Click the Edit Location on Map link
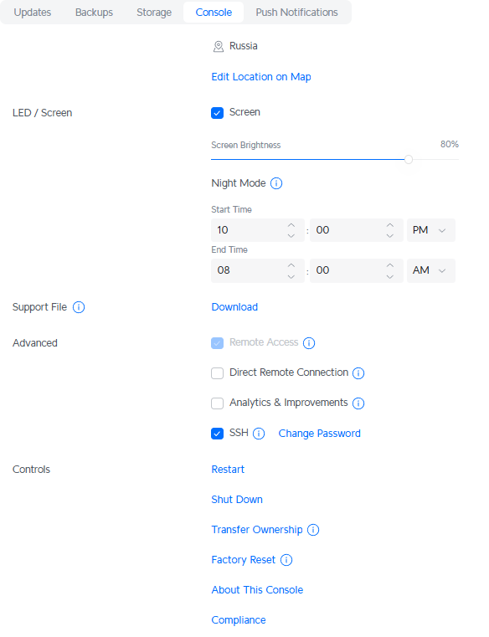Screen dimensions: 489x637 point(261,77)
